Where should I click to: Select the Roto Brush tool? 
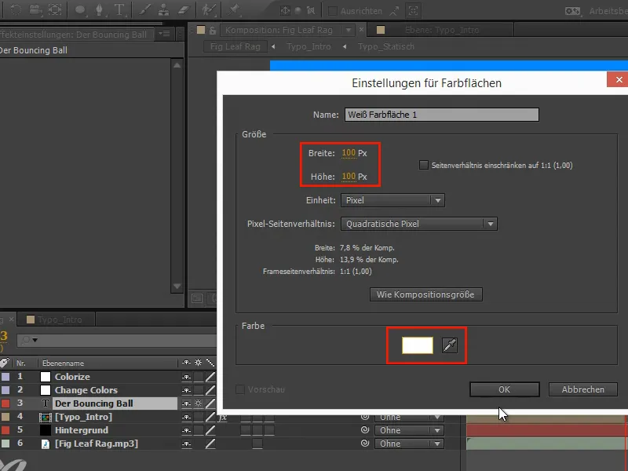pyautogui.click(x=209, y=9)
